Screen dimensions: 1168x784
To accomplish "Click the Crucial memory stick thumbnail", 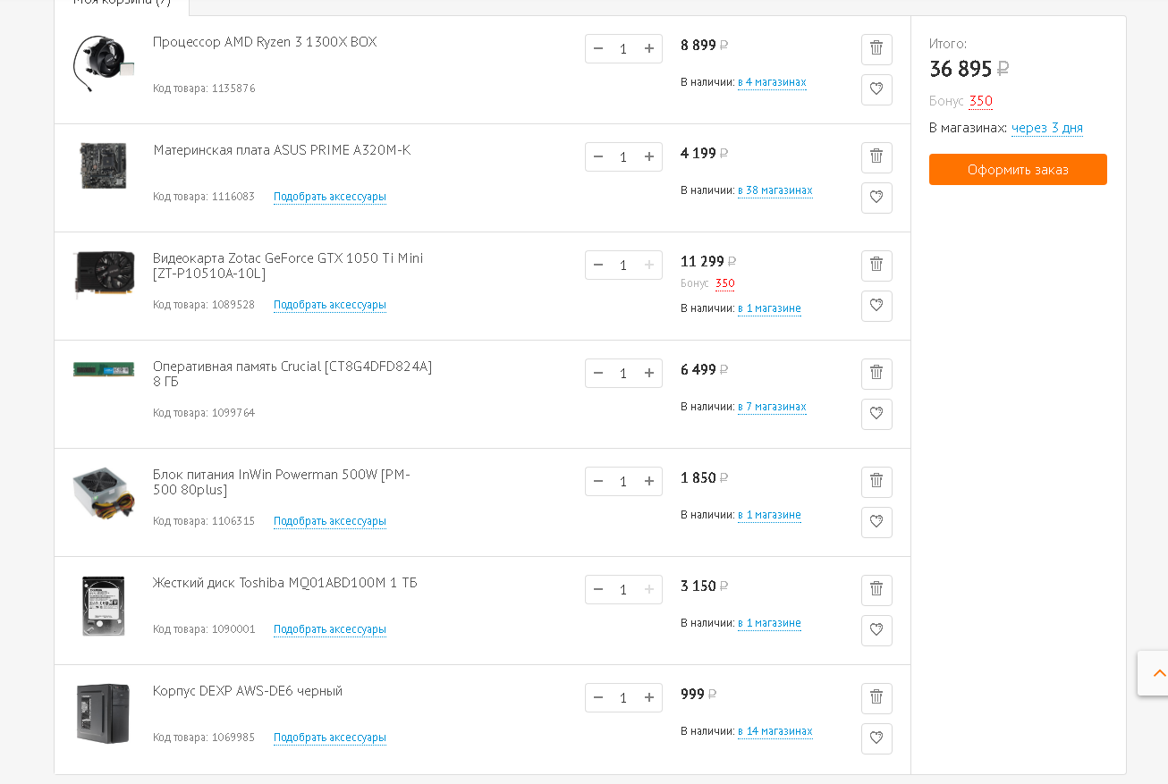I will [104, 368].
